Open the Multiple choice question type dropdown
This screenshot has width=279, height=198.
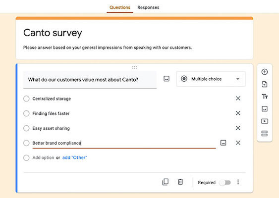coord(211,79)
